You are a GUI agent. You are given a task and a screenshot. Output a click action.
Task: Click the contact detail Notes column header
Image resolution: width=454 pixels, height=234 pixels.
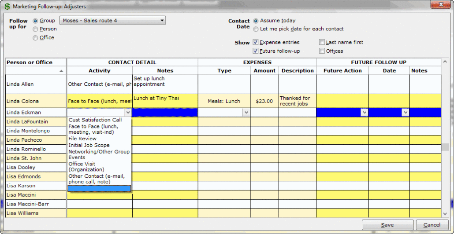click(165, 70)
